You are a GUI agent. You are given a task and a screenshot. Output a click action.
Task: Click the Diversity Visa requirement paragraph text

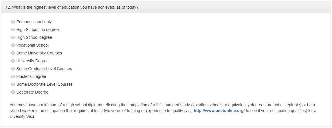[x=163, y=111]
